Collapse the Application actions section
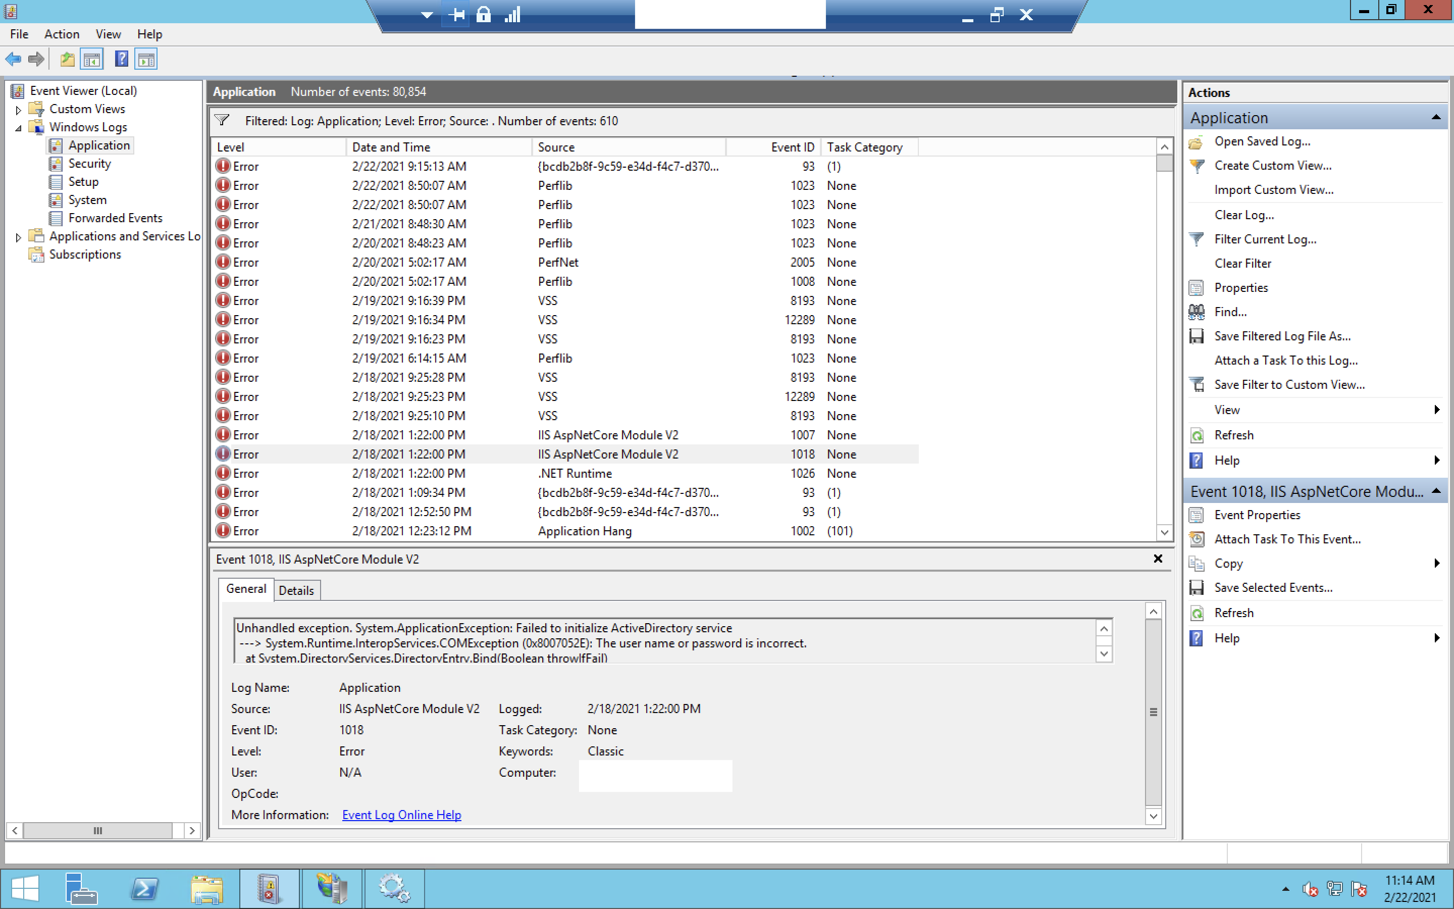The width and height of the screenshot is (1454, 909). [1436, 117]
